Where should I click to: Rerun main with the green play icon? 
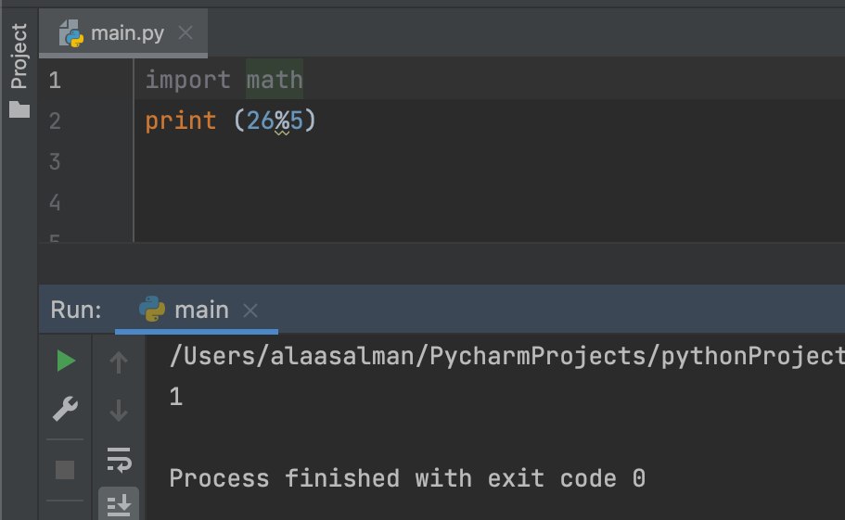[x=66, y=361]
